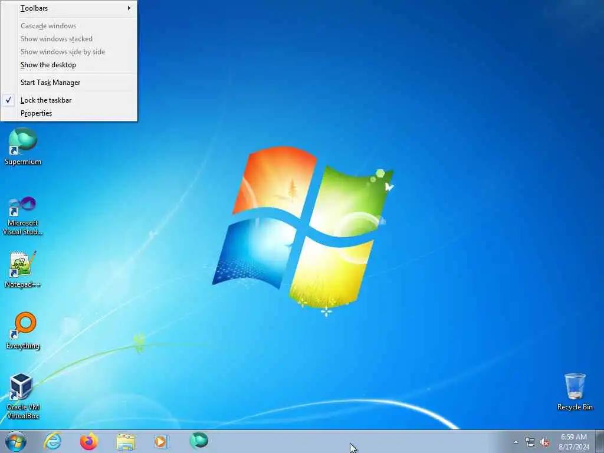
Task: Show hidden tray icons arrow
Action: coord(516,442)
